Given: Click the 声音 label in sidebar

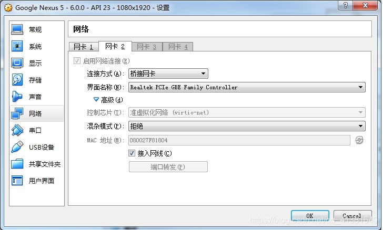Looking at the screenshot, I should point(35,97).
